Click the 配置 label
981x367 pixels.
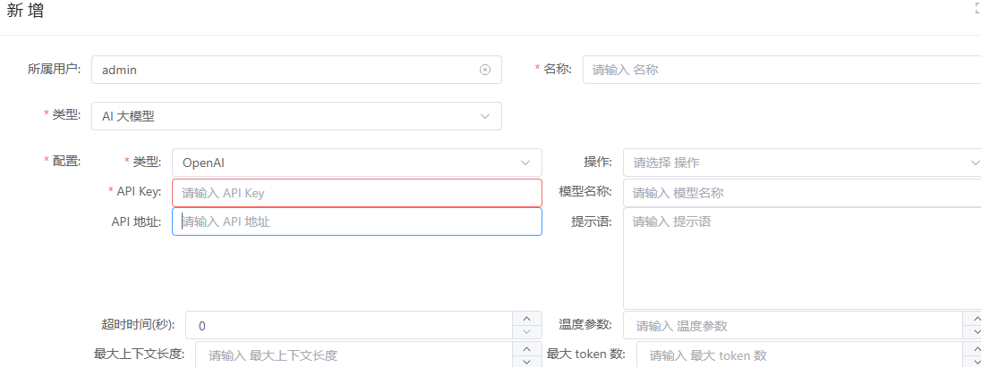pos(66,161)
